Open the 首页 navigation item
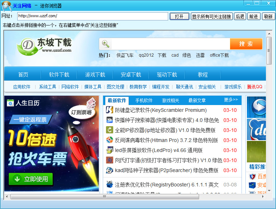 [x=23, y=75]
